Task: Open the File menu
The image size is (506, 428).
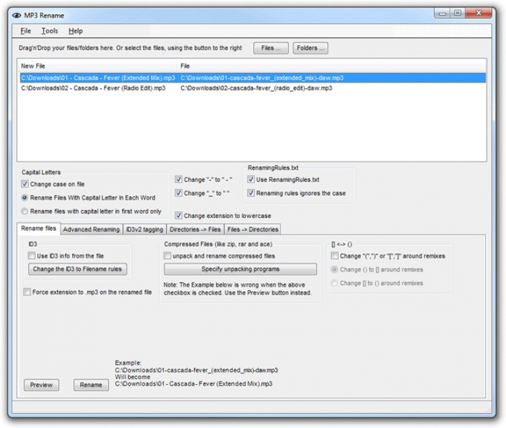Action: coord(26,31)
